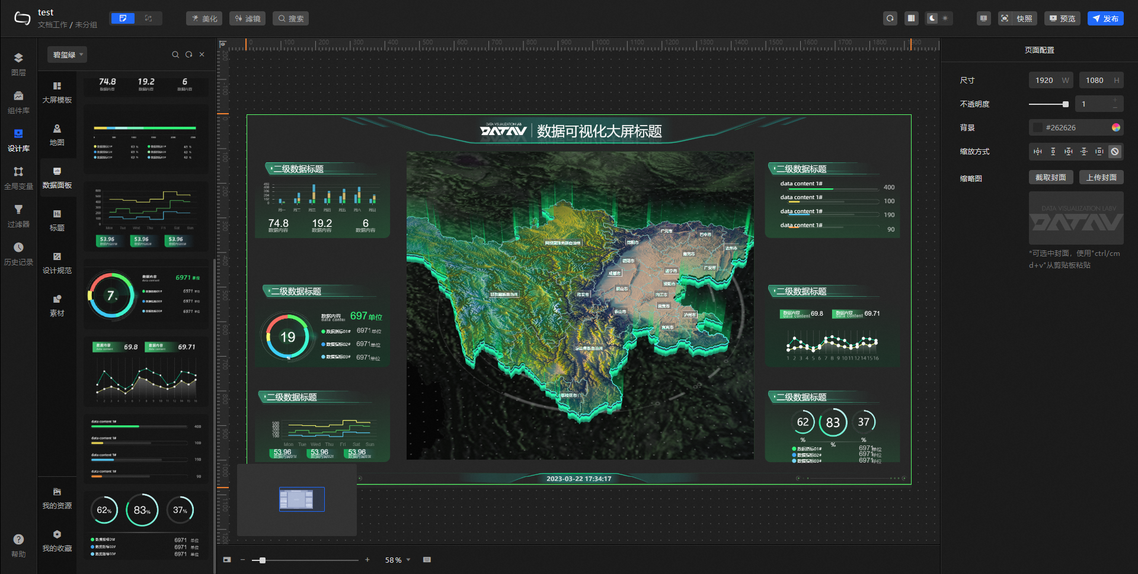
Task: Open 我的收藏 my favorites
Action: pyautogui.click(x=57, y=541)
